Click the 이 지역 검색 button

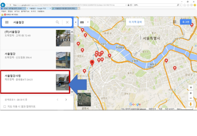coord(135,22)
